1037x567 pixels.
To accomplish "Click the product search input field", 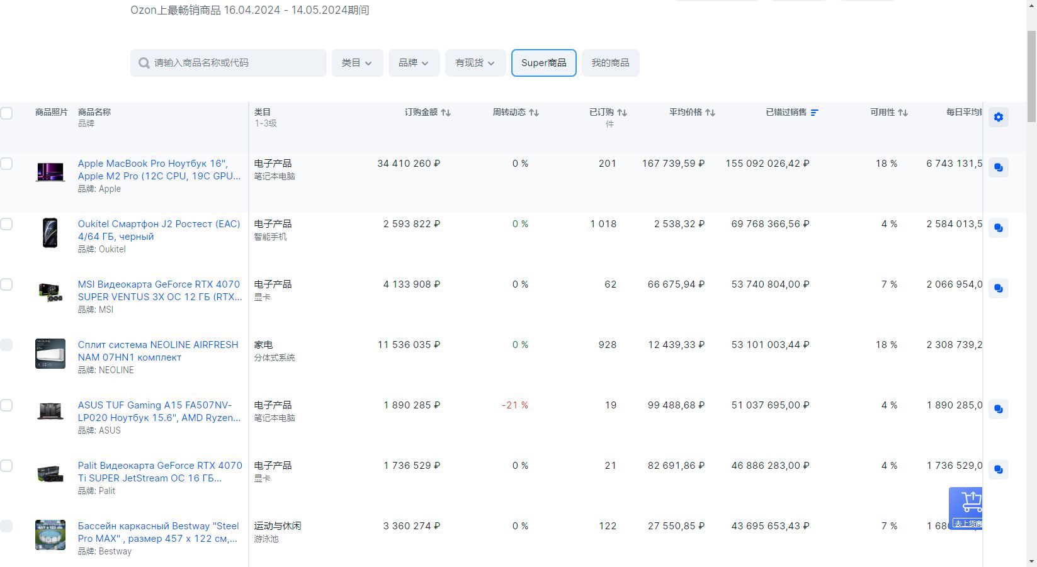I will click(x=229, y=63).
